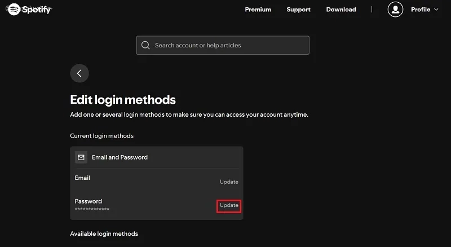Click the Spotify wordmark text
Screen dimensions: 451x247
[x=37, y=10]
